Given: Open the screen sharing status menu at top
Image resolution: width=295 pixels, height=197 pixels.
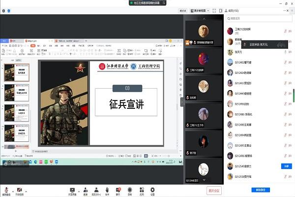Looking at the screenshot, I should (164, 3).
